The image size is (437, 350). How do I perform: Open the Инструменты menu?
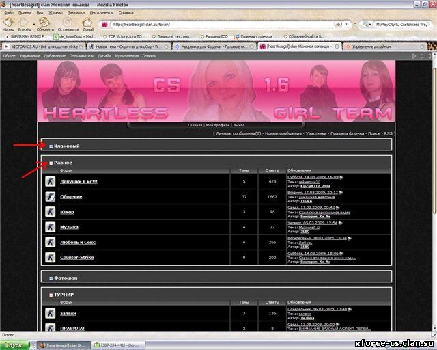(102, 12)
